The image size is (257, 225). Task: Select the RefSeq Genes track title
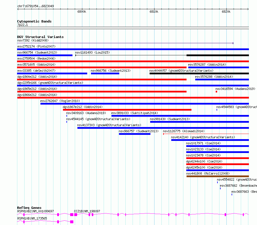(x=29, y=208)
